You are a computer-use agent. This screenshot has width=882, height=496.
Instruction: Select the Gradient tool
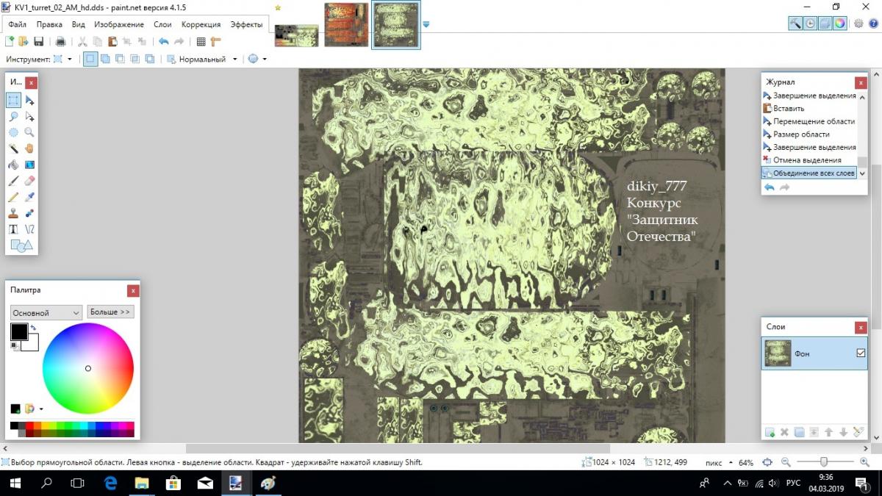(x=30, y=165)
